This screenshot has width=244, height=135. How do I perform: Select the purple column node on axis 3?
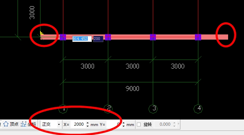pos(153,37)
